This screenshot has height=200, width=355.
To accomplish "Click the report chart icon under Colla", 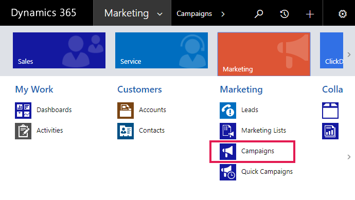I will (330, 131).
